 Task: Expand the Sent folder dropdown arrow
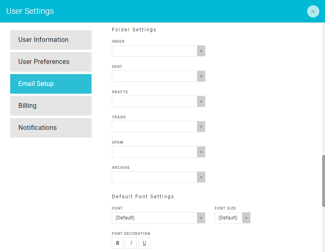coord(201,76)
